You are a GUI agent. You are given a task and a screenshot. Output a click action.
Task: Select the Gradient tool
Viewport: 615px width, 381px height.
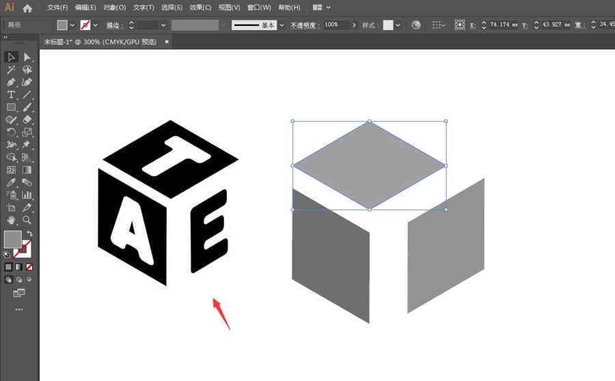[27, 170]
